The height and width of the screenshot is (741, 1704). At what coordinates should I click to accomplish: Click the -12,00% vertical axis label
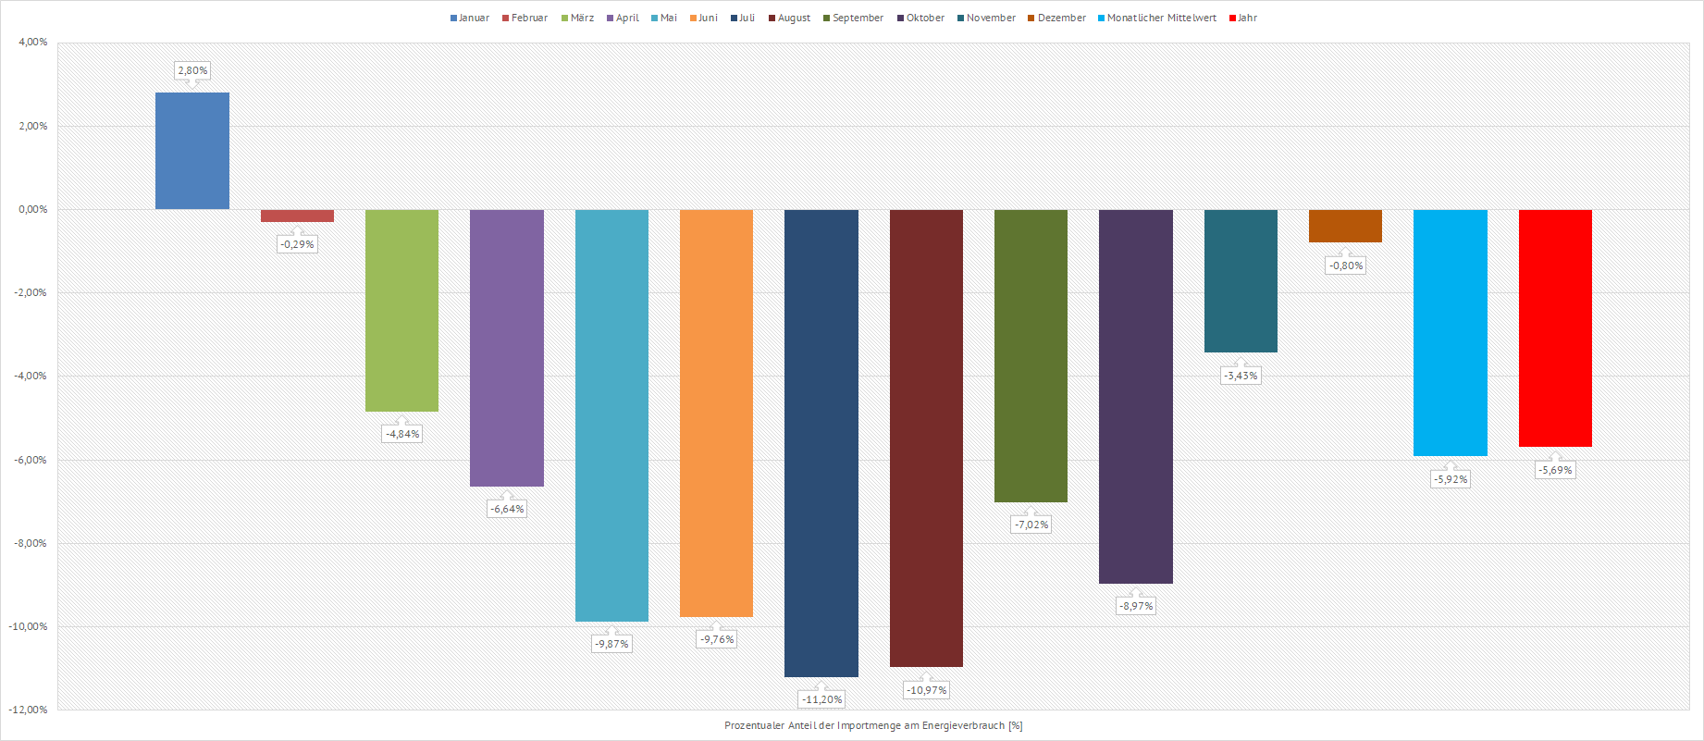pyautogui.click(x=30, y=710)
